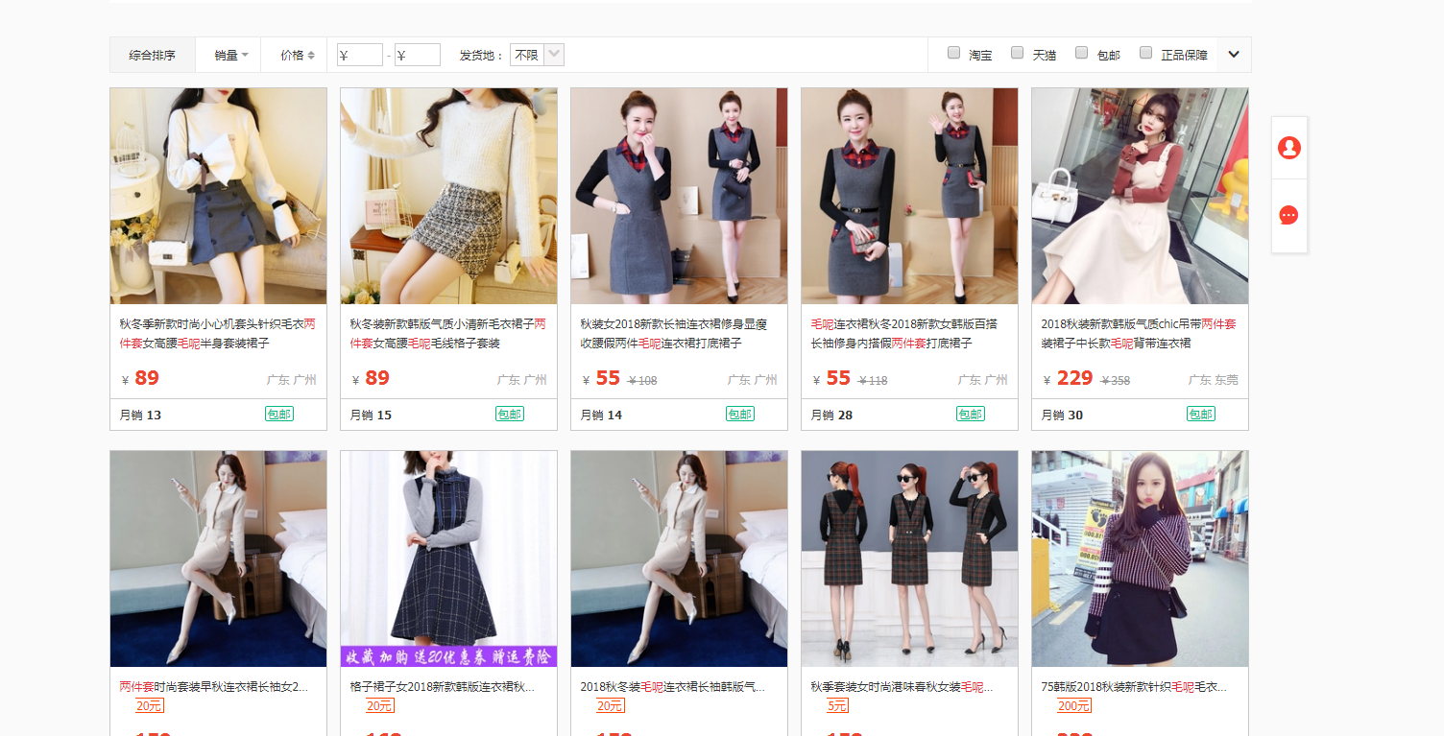1444x736 pixels.
Task: Click the 200元 coupon tag
Action: coord(1073,706)
